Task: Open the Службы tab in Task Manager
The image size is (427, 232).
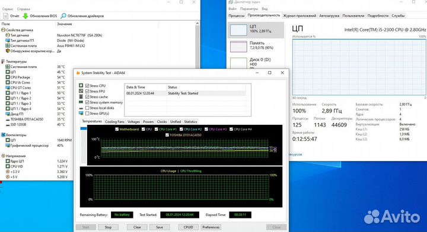Action: point(398,16)
